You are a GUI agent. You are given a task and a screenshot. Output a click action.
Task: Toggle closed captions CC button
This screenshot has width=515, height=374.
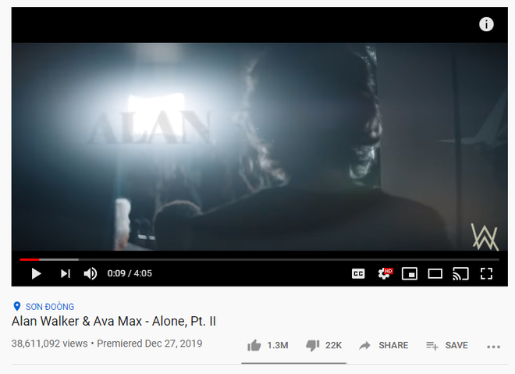click(358, 273)
